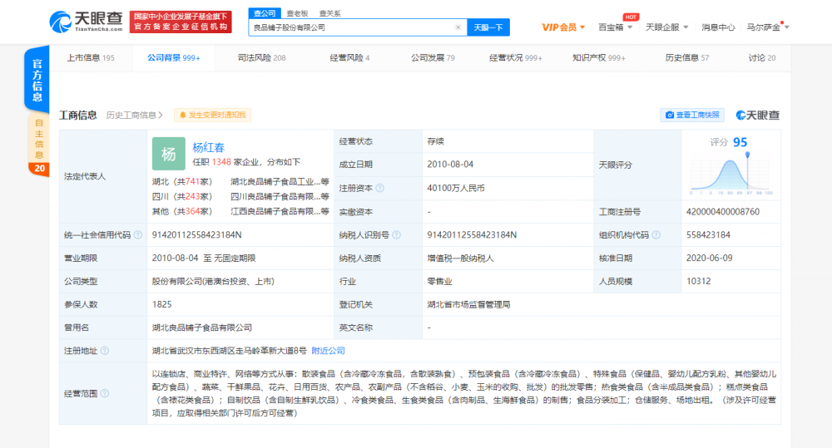
Task: Switch to the 讨论 tab
Action: [762, 58]
